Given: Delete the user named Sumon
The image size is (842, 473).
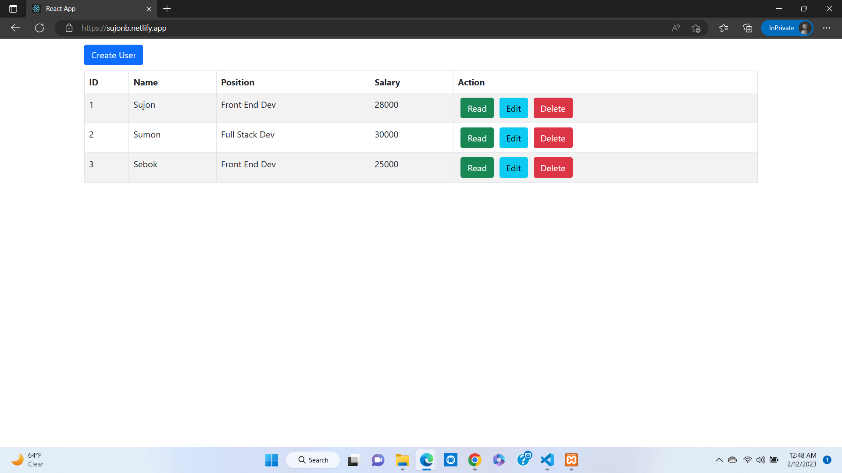Looking at the screenshot, I should [553, 138].
